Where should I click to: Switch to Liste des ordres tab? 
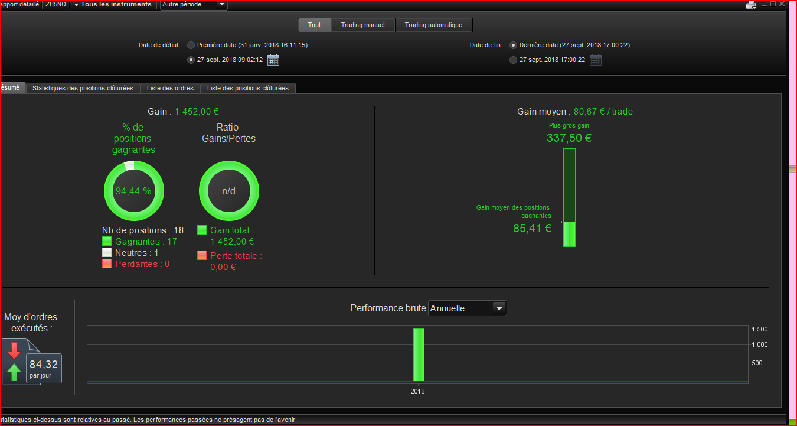171,88
